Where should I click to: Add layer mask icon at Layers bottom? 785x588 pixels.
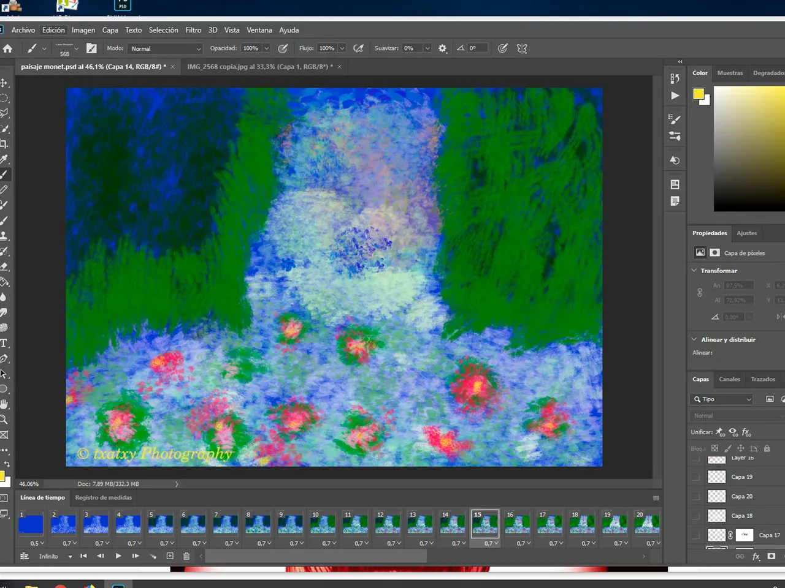pyautogui.click(x=772, y=556)
